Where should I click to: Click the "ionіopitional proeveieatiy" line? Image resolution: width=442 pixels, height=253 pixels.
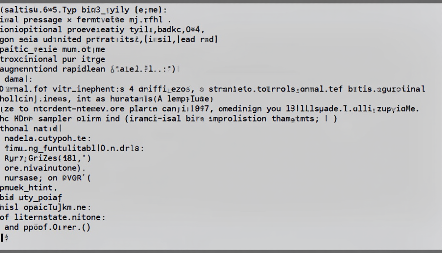pos(102,30)
